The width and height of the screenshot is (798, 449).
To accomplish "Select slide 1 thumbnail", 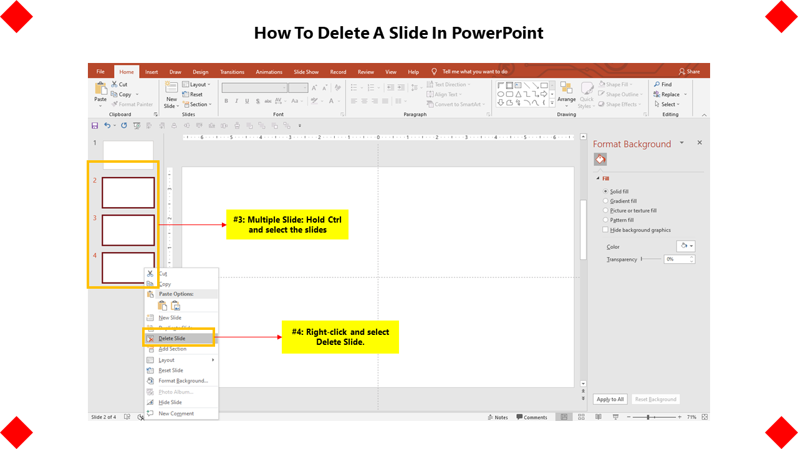I will tap(128, 155).
